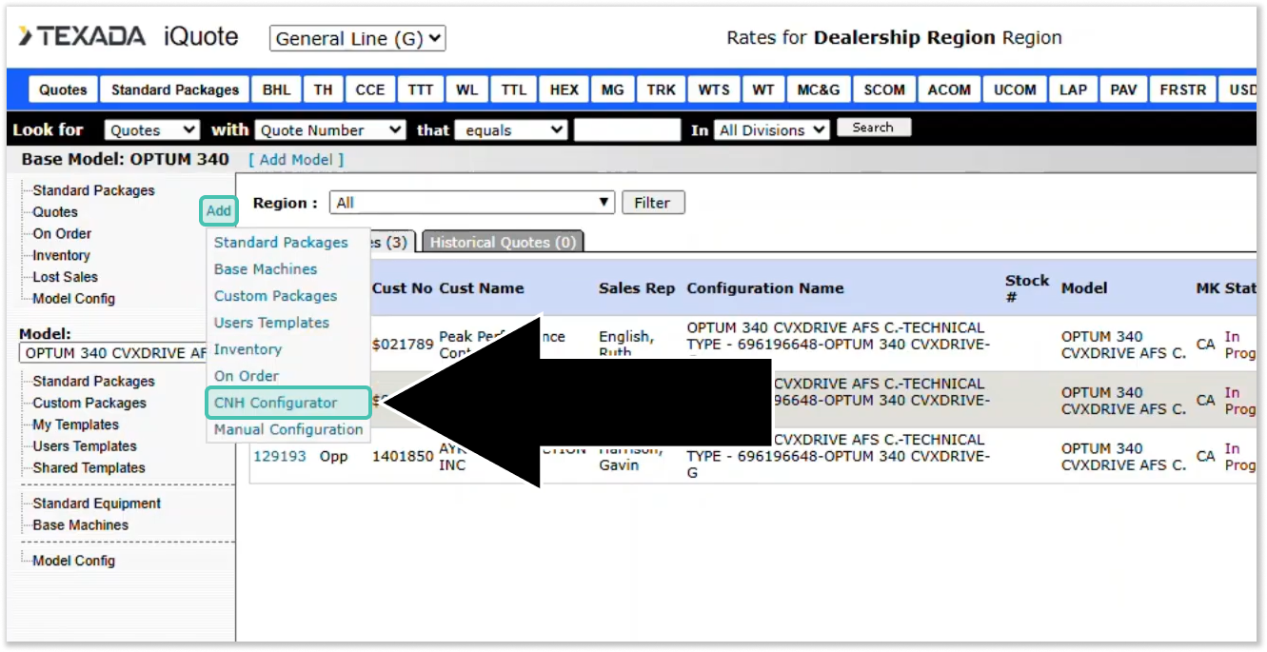Image resolution: width=1267 pixels, height=652 pixels.
Task: Open Standard Packages under Model
Action: [93, 382]
